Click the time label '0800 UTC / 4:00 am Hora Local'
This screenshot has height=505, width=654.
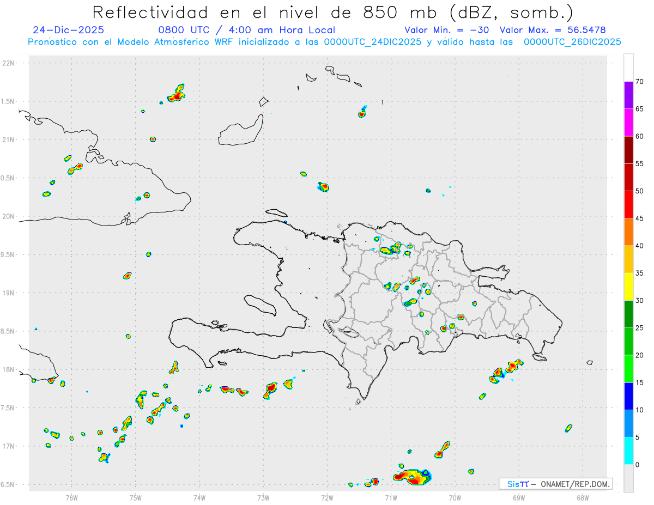246,30
